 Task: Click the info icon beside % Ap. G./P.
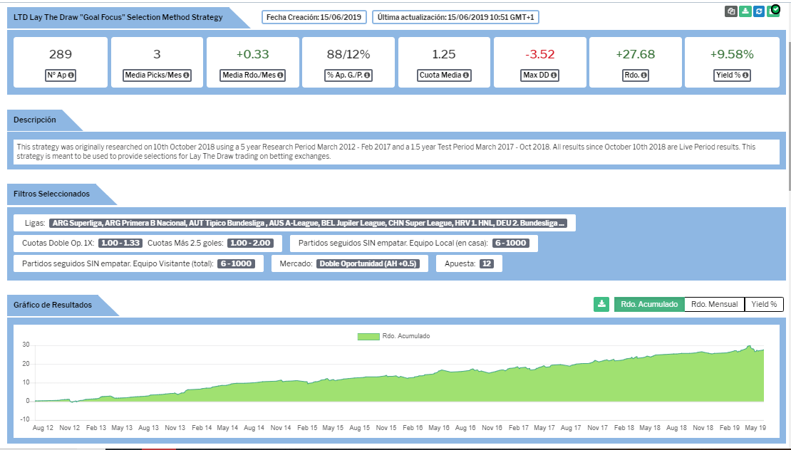pos(367,75)
